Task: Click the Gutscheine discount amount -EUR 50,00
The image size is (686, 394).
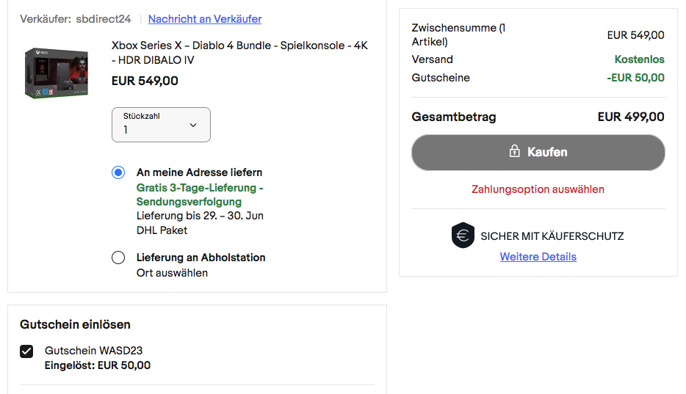Action: coord(635,78)
